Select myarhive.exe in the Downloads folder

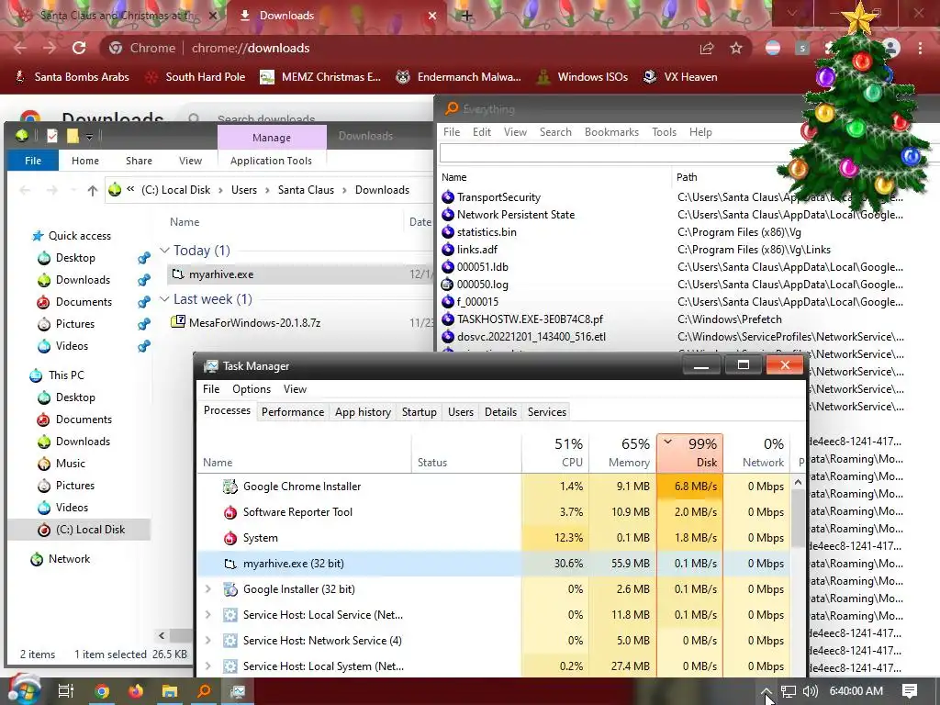coord(300,274)
